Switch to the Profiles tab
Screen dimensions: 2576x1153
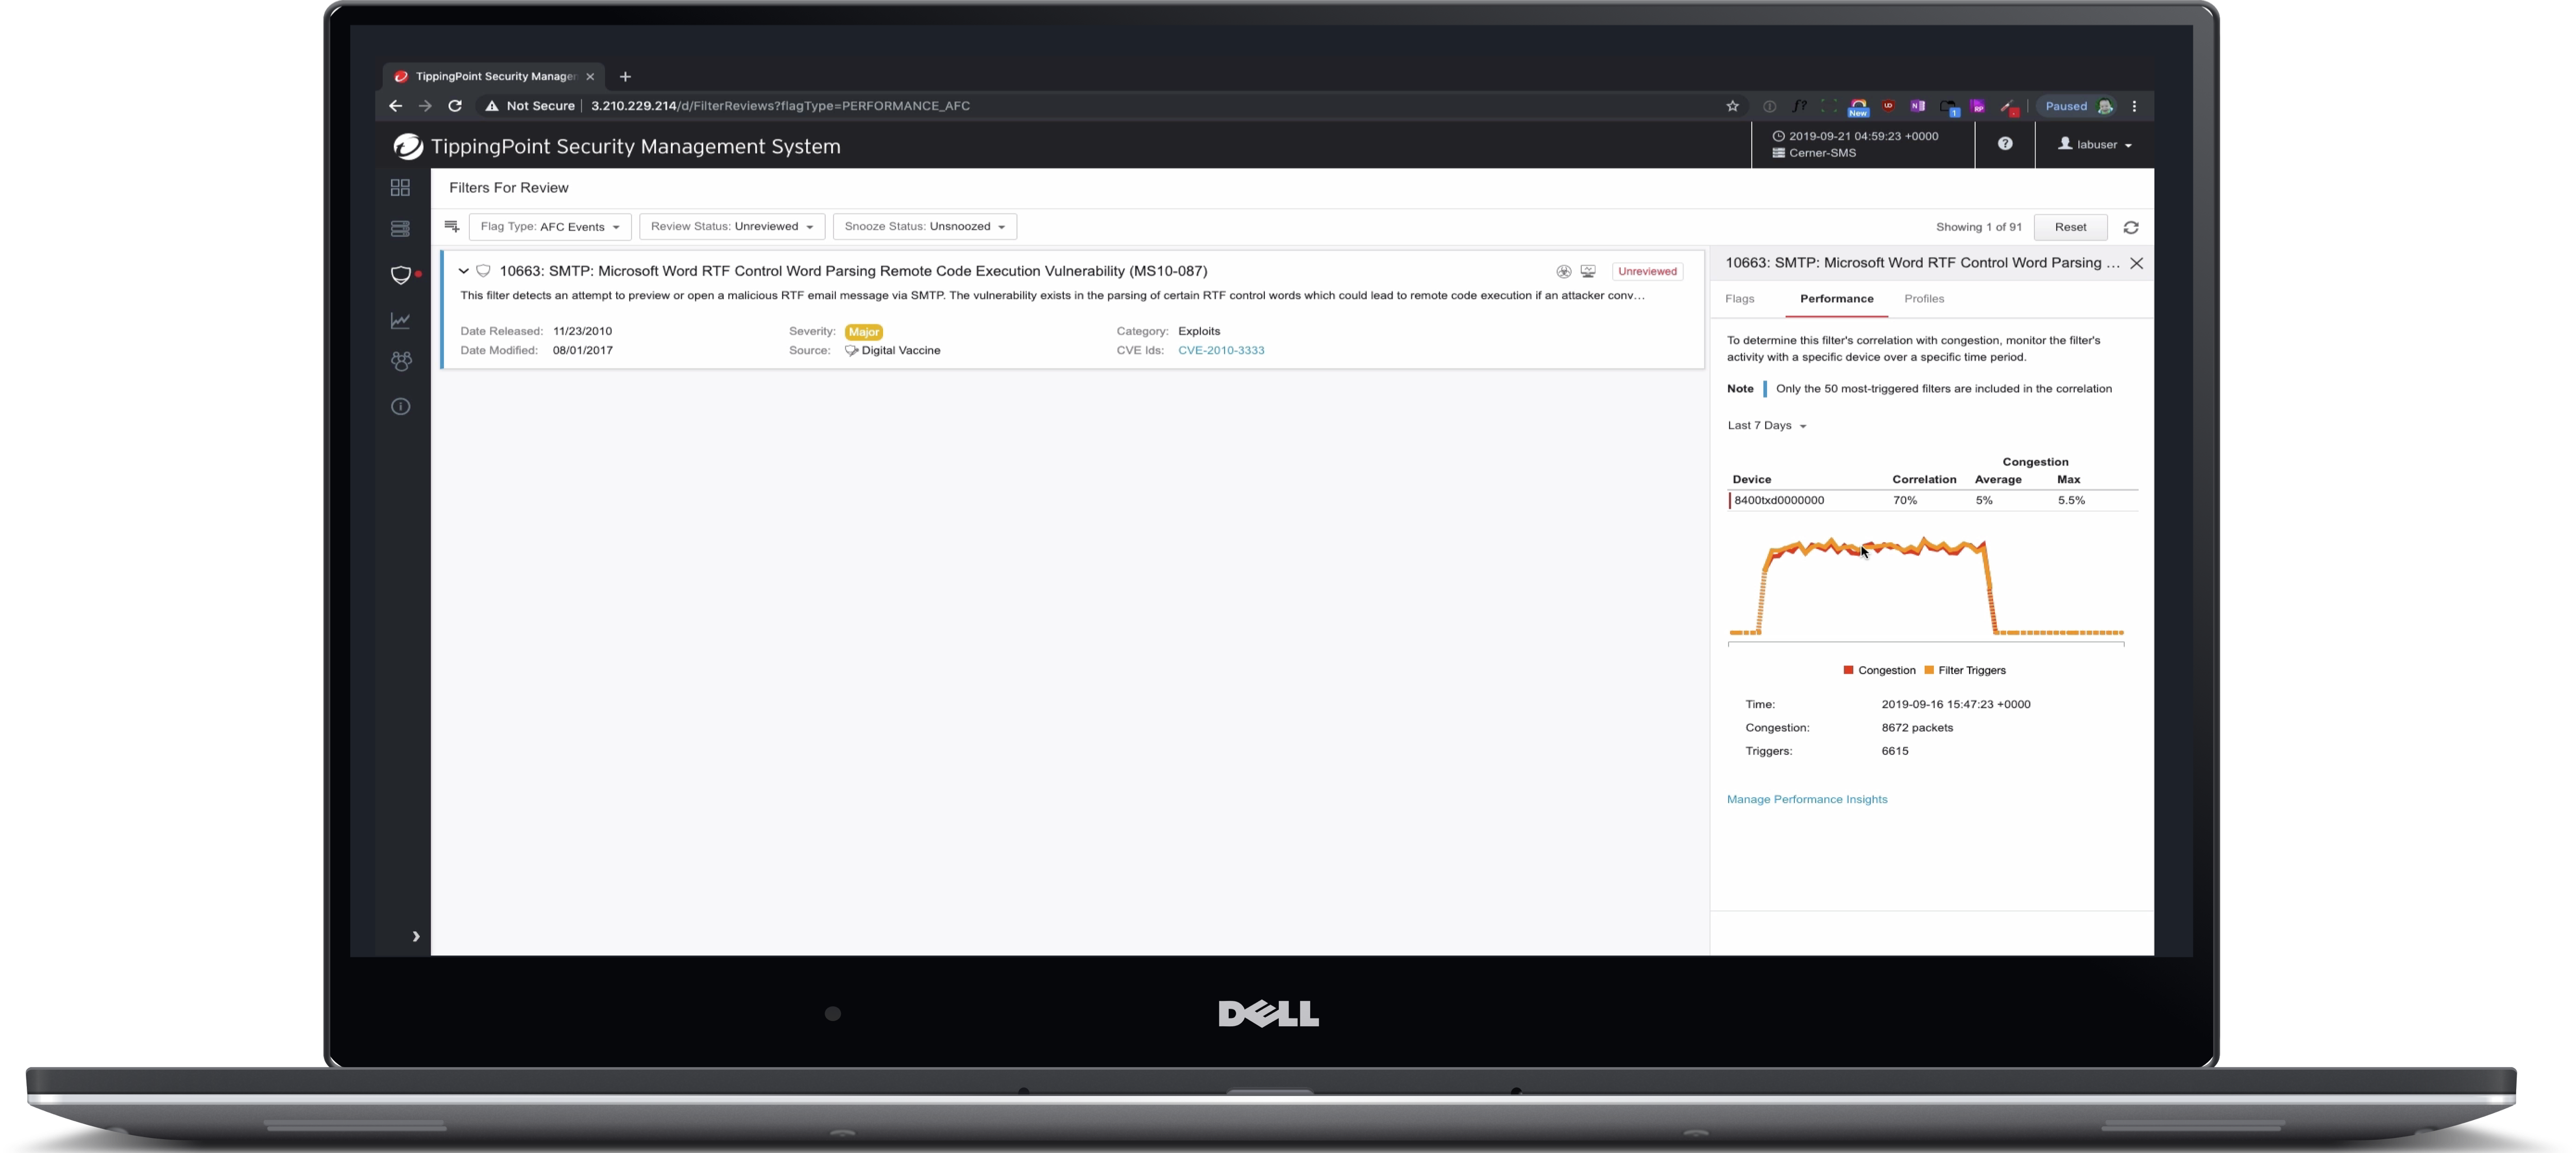(x=1923, y=299)
